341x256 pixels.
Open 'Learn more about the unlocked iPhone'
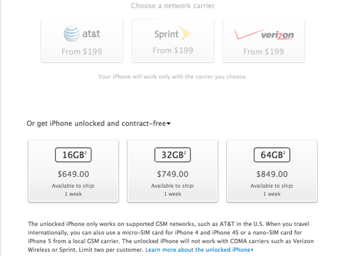(x=198, y=250)
